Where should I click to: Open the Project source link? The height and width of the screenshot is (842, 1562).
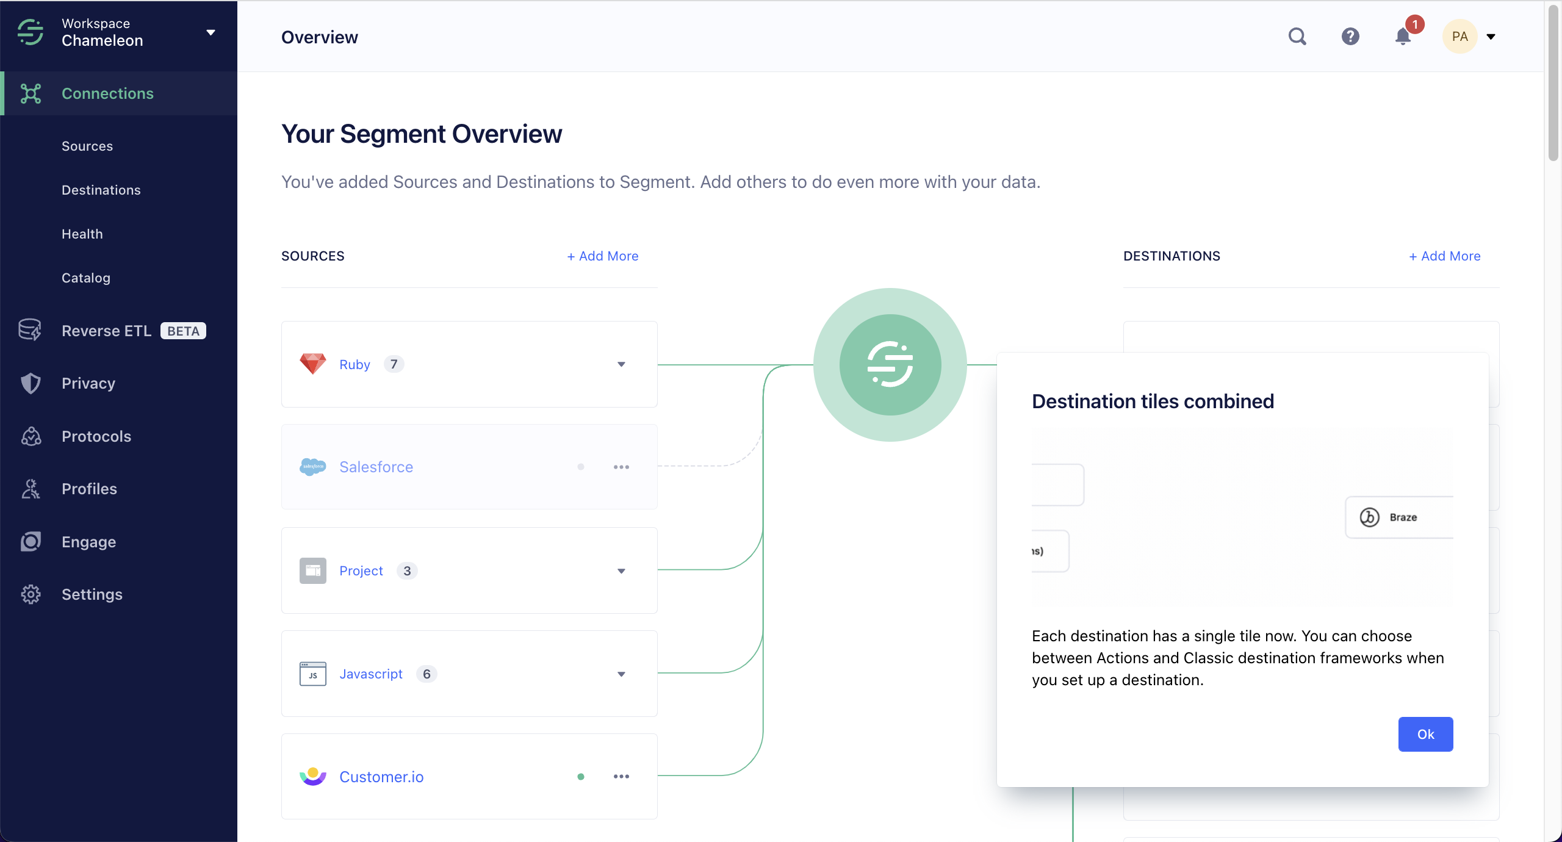coord(361,570)
